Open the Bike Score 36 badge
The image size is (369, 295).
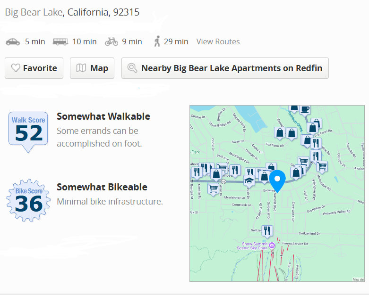click(28, 200)
